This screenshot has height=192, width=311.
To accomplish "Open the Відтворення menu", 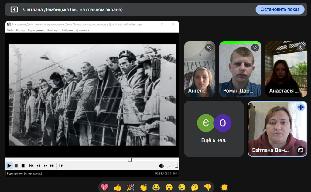I will (x=36, y=30).
